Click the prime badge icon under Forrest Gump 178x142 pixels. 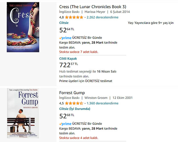[65, 124]
